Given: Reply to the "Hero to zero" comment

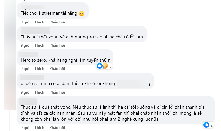Looking at the screenshot, I should click(x=57, y=69).
